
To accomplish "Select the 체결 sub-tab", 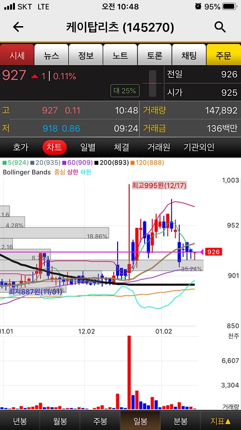I will point(121,147).
